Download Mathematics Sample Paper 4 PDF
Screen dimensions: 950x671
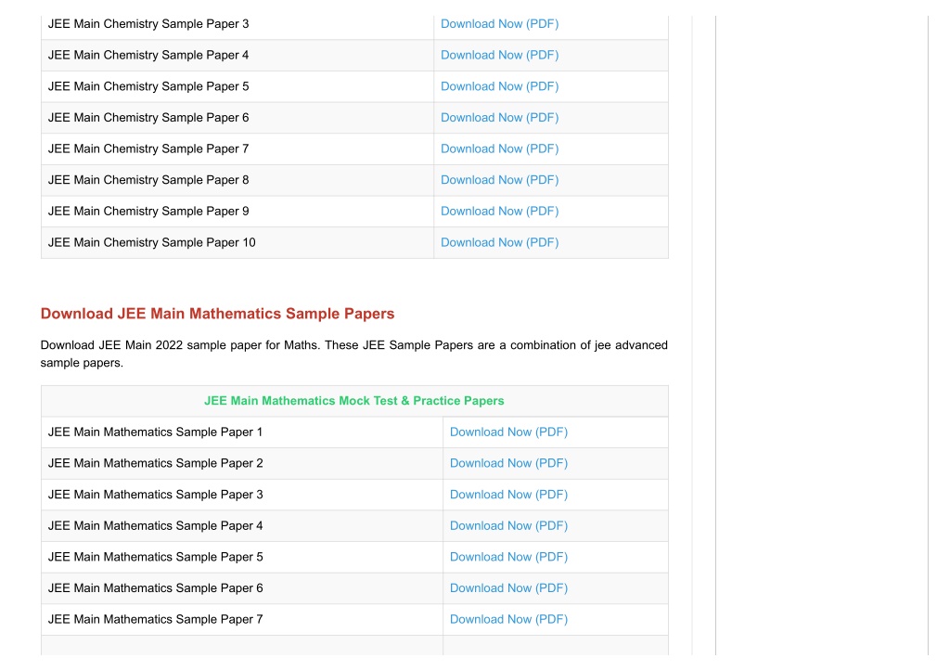tap(508, 525)
